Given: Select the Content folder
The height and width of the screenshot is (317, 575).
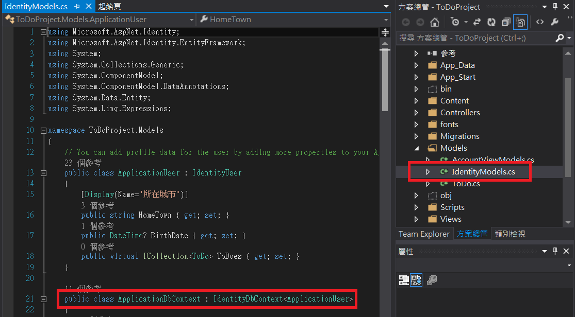Looking at the screenshot, I should tap(454, 101).
